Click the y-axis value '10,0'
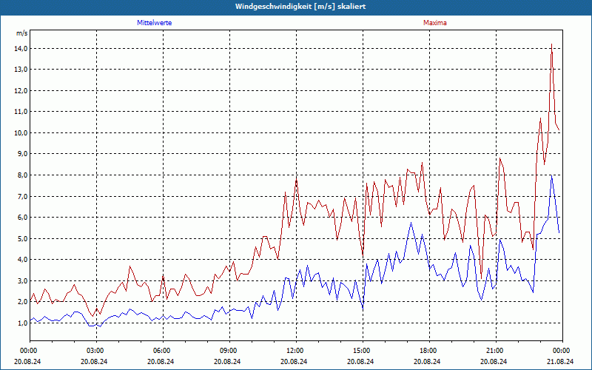Image resolution: width=592 pixels, height=370 pixels. click(21, 133)
